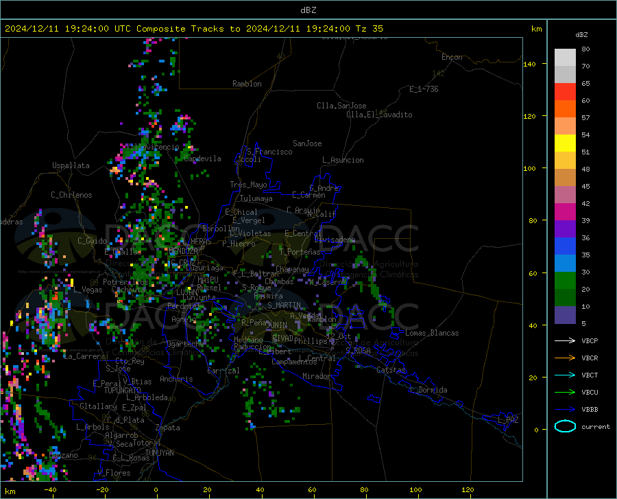Image resolution: width=617 pixels, height=499 pixels.
Task: Click the '0' tick on the horizontal km axis
Action: tap(156, 489)
